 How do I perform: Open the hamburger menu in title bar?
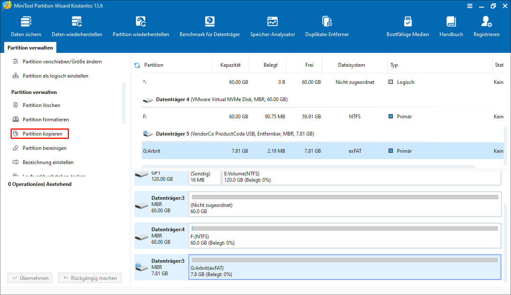click(469, 6)
